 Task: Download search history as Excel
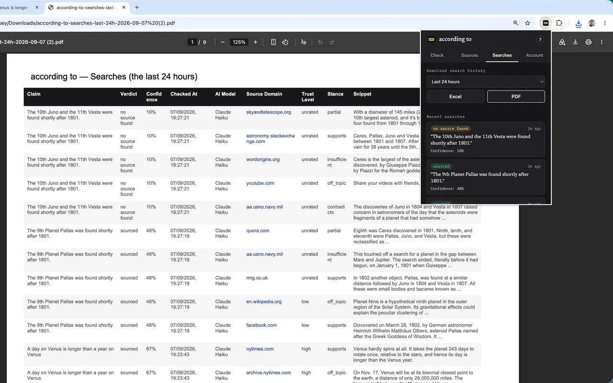[455, 96]
